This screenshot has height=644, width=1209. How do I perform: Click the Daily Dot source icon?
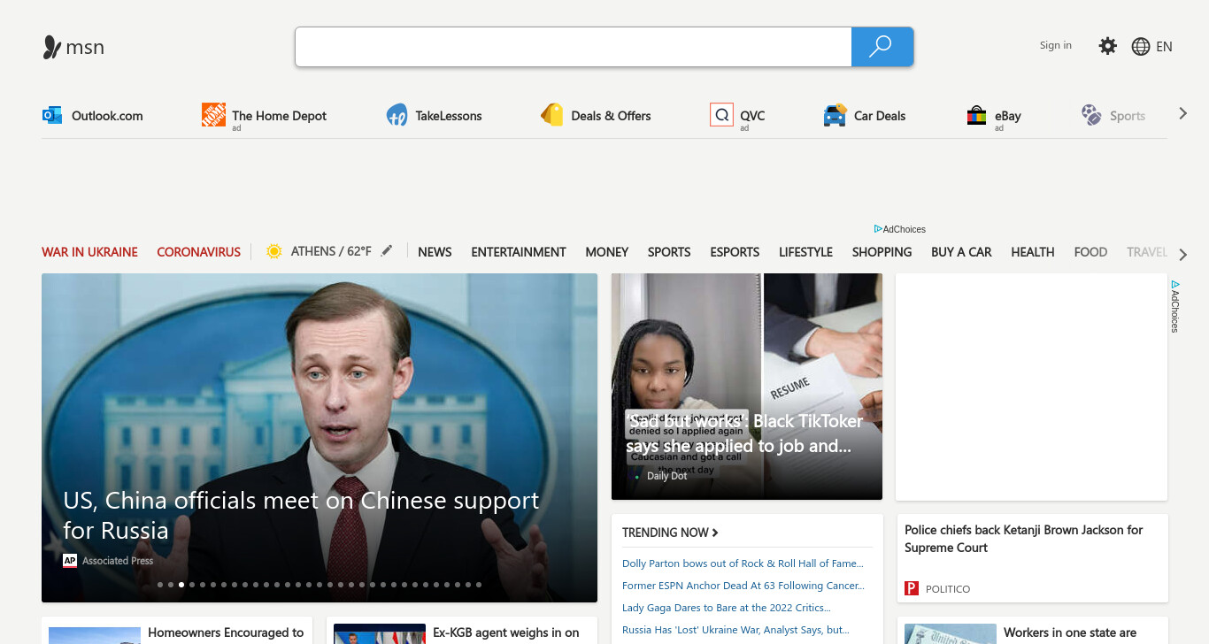[636, 476]
